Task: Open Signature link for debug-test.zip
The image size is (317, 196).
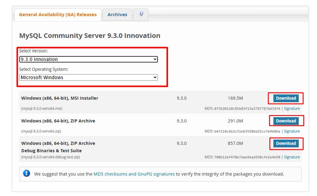Action: (292, 157)
